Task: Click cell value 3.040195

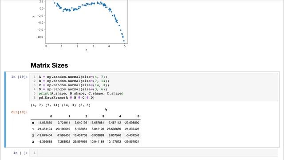Action: point(81,123)
